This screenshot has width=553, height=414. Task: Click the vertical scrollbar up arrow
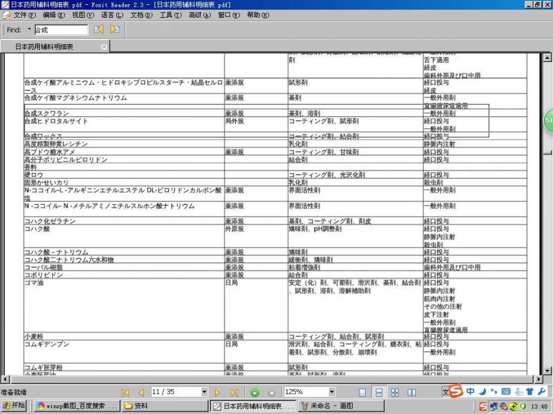tap(547, 58)
